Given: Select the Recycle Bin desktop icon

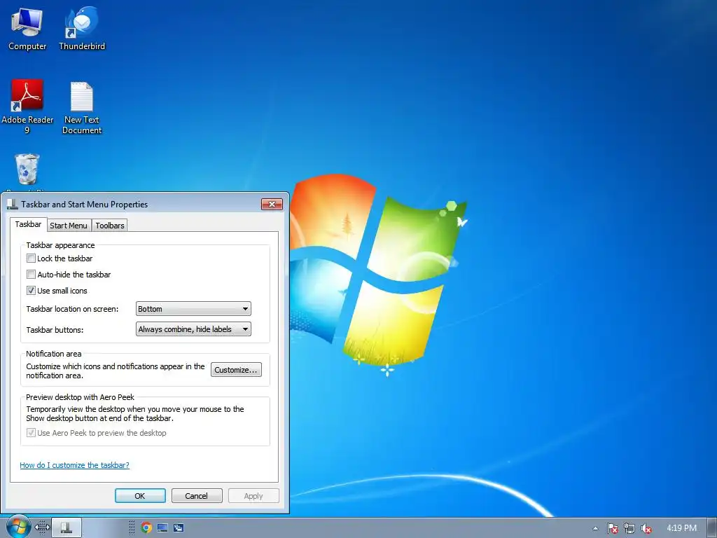Looking at the screenshot, I should (27, 172).
